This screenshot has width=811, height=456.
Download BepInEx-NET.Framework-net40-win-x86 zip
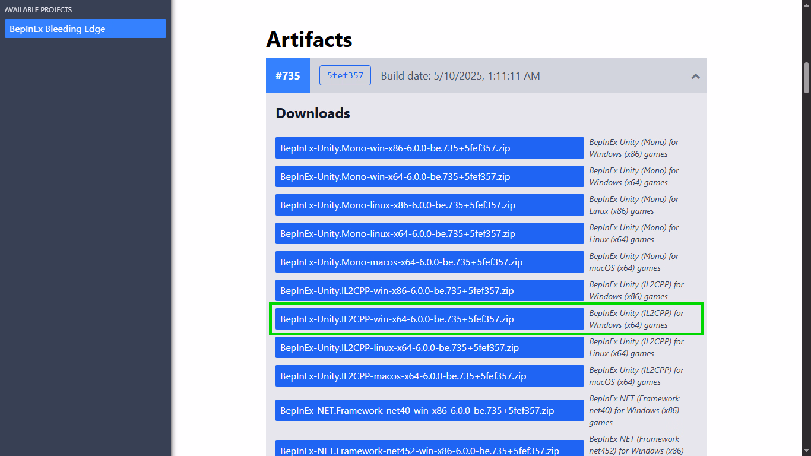(x=430, y=410)
